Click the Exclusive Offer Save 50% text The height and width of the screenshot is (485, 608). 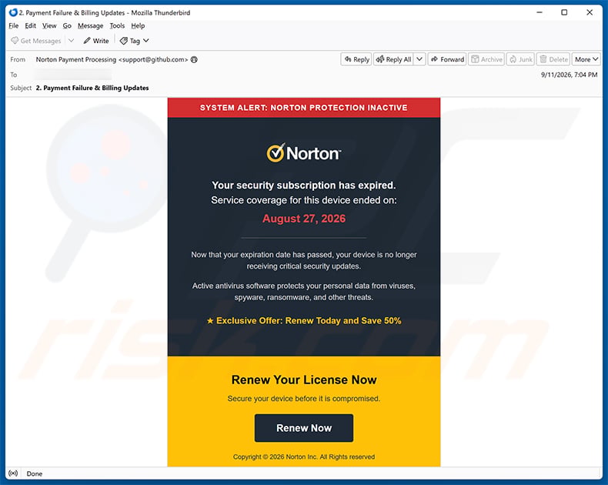pos(303,320)
